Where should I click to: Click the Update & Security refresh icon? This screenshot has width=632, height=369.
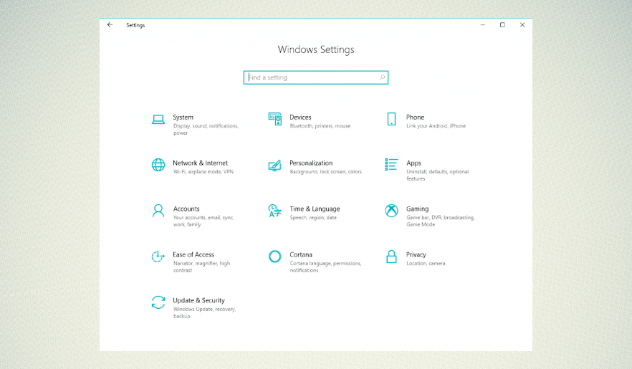pyautogui.click(x=158, y=302)
